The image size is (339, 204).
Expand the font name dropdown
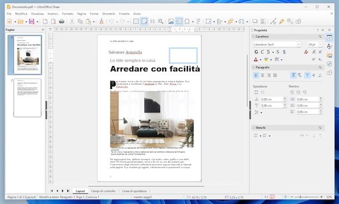(299, 44)
